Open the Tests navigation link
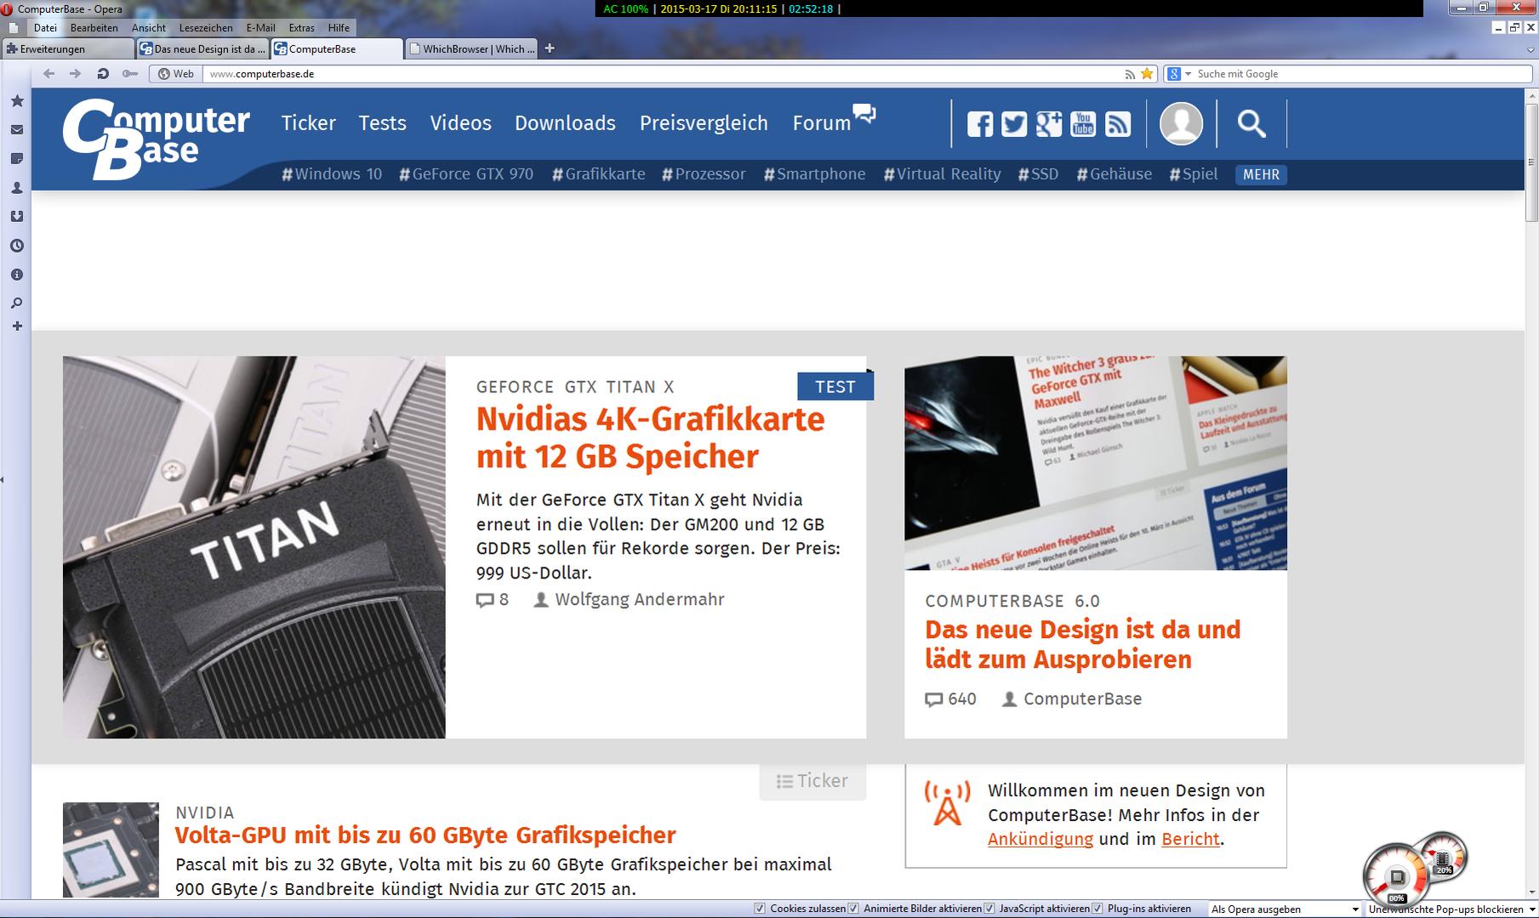Screen dimensions: 1539x918 (x=382, y=123)
